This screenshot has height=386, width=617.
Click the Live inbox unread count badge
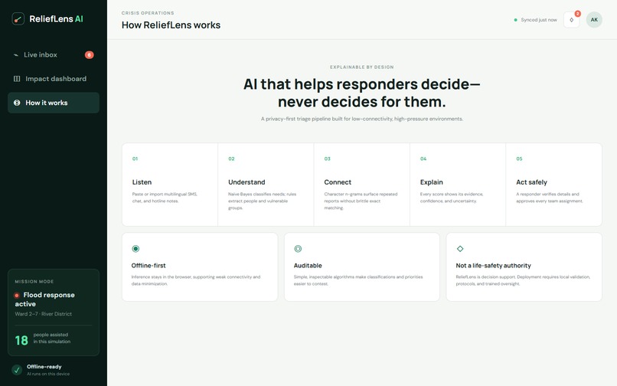tap(90, 54)
